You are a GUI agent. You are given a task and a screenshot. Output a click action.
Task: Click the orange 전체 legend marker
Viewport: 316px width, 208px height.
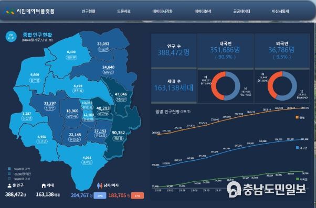tap(297, 117)
